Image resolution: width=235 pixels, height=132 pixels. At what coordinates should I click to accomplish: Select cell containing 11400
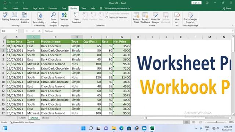(122, 77)
